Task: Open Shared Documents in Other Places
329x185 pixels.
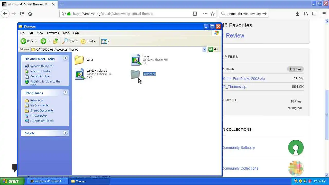Action: [39, 110]
